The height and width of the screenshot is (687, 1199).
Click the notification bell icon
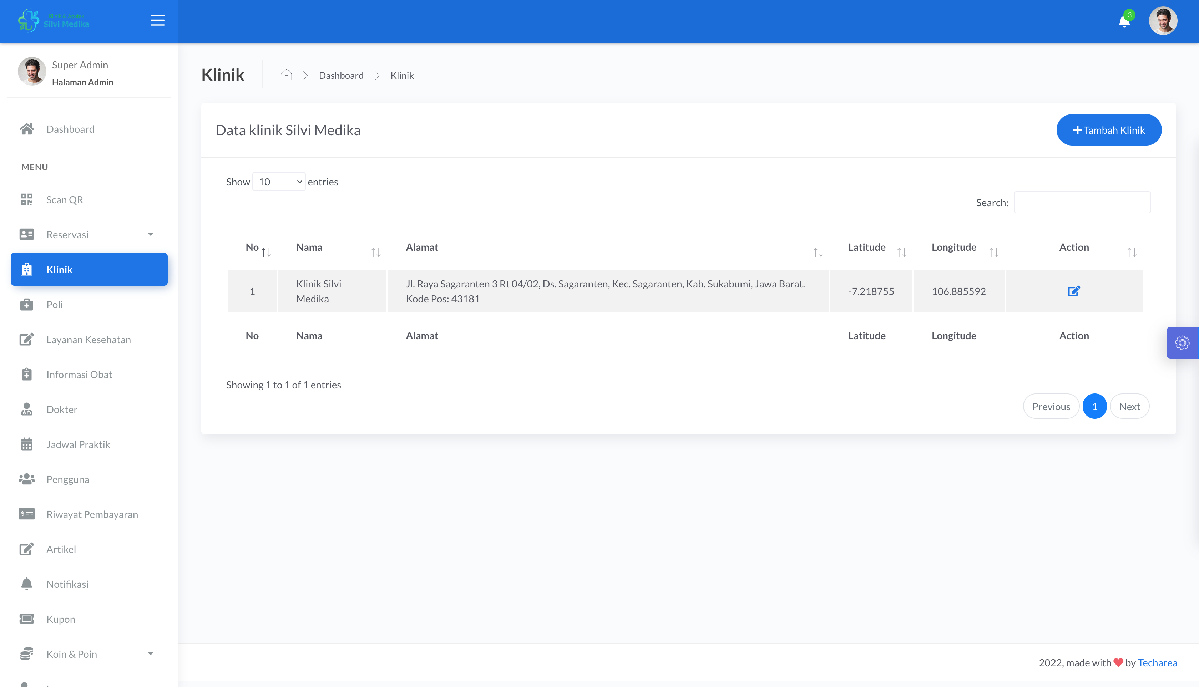[1124, 22]
